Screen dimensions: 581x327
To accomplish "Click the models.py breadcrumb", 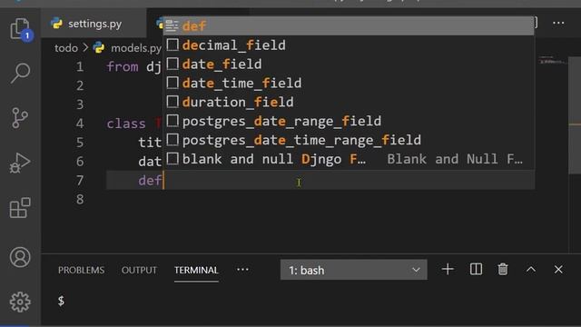I will (136, 48).
